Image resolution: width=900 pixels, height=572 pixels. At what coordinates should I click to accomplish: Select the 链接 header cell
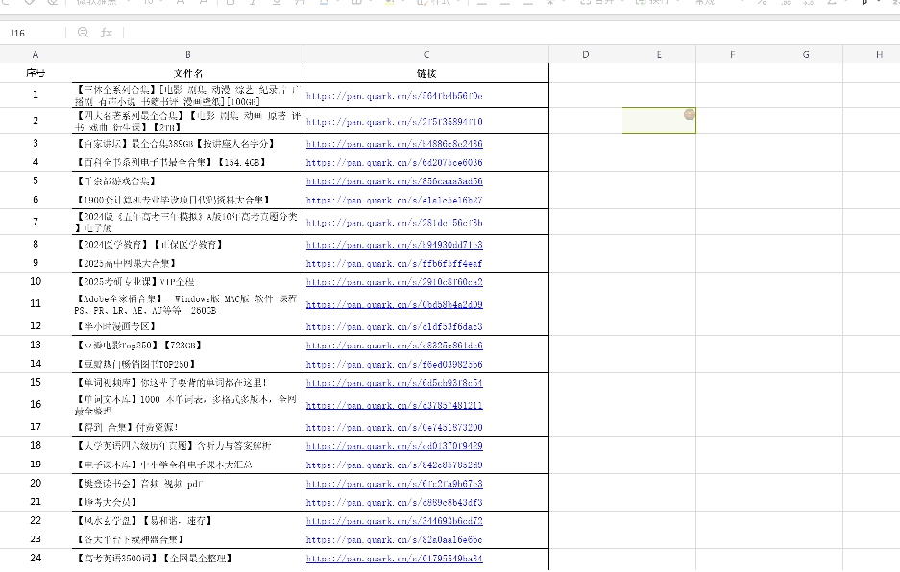pos(426,73)
